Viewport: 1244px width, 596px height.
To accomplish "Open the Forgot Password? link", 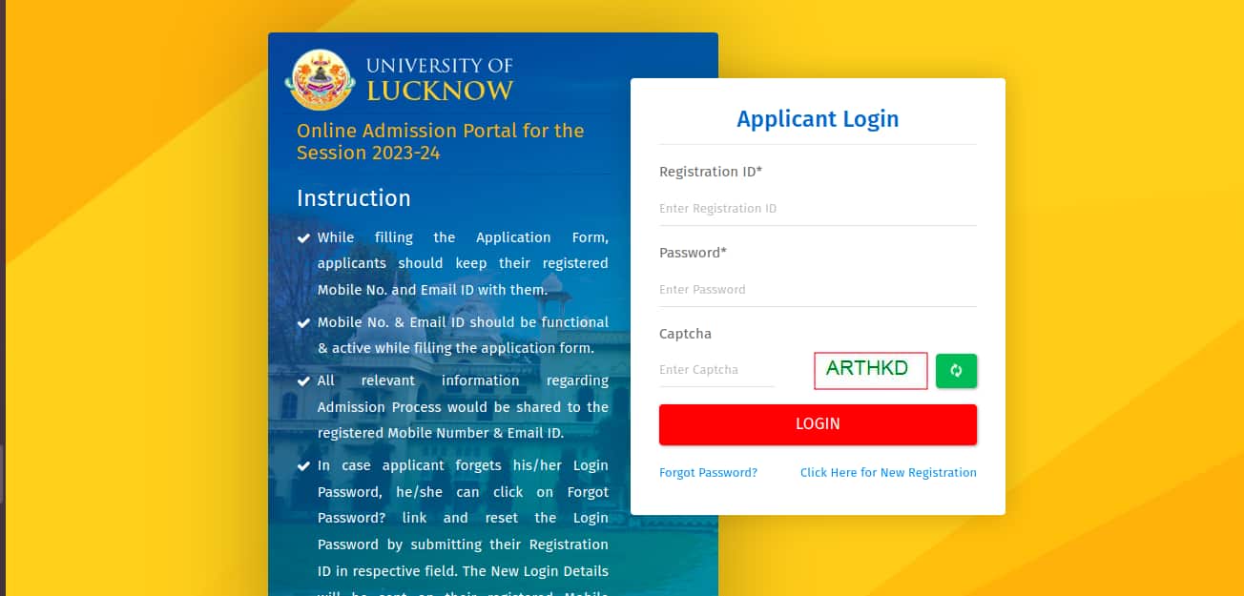I will [x=708, y=473].
